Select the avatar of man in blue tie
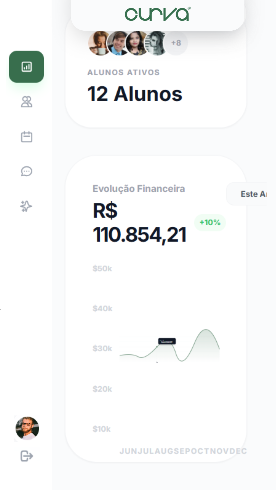This screenshot has height=490, width=276. point(118,43)
